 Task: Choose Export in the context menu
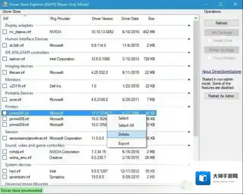click(124, 143)
